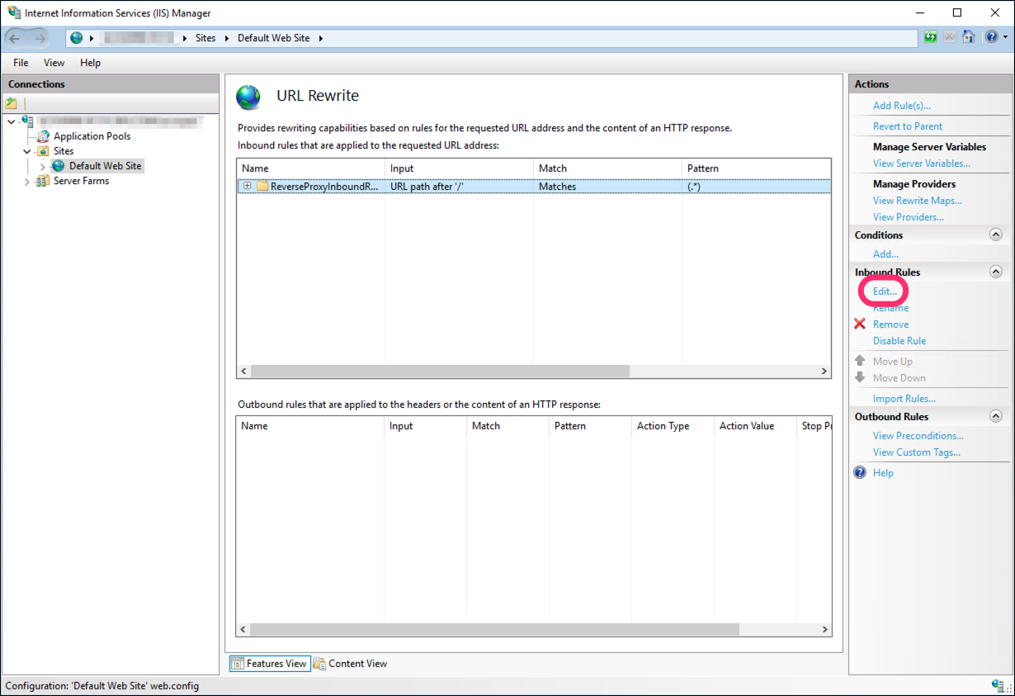This screenshot has width=1015, height=696.
Task: Click Edit... under Inbound Rules
Action: [885, 291]
